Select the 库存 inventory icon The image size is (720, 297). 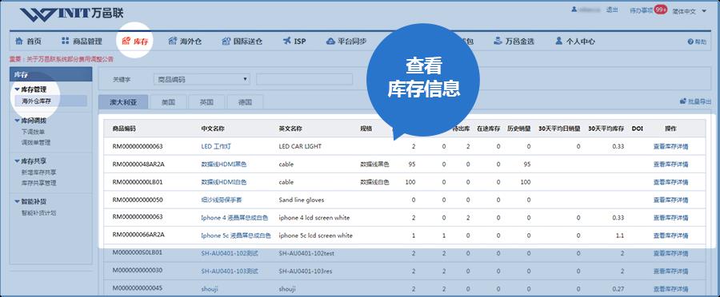pos(126,42)
